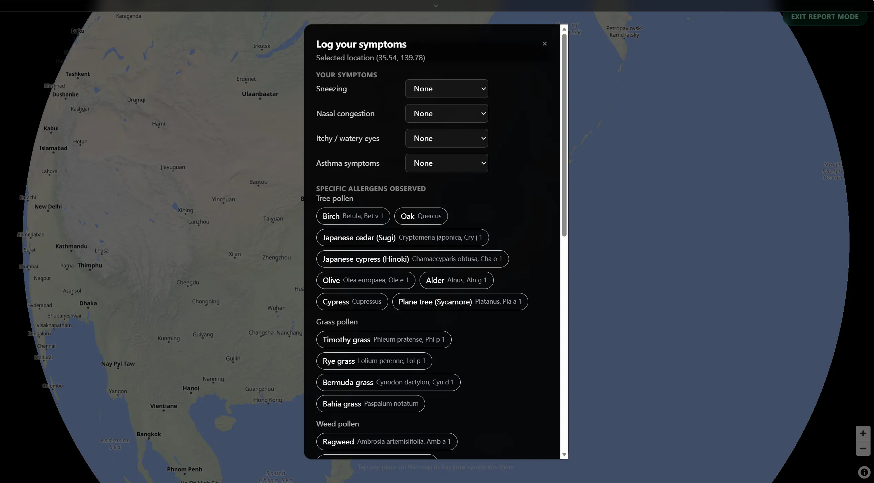Toggle the Birch allergen chip
The height and width of the screenshot is (483, 874).
(353, 216)
